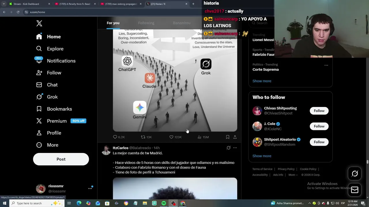Repost the post with 13K reposts
Screen dimensions: 369x207
[x=146, y=137]
